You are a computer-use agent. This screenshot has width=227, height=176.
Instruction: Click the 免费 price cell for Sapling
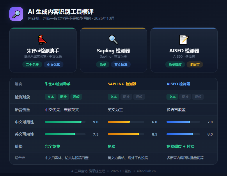pyautogui.click(x=111, y=146)
